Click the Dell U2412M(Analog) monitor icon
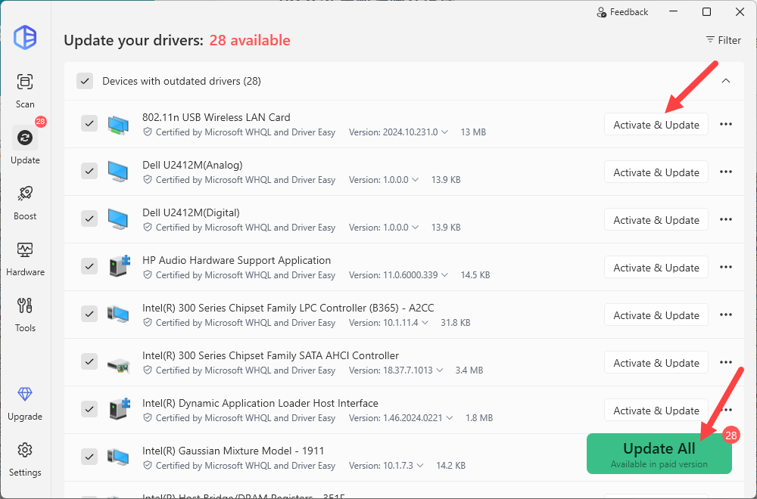The image size is (757, 499). [x=118, y=172]
